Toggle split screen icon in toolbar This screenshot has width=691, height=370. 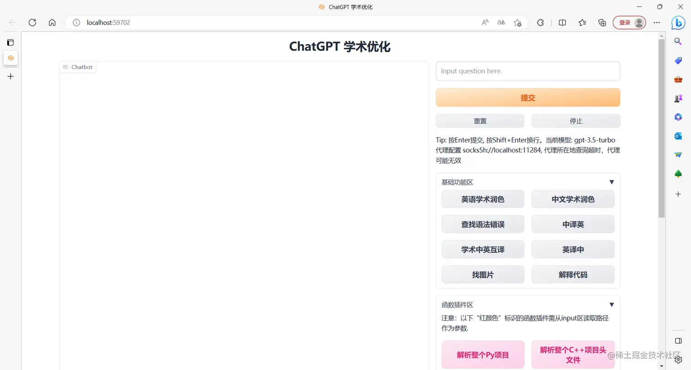(563, 22)
